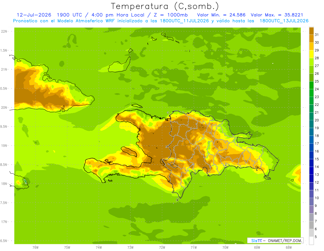Image resolution: width=324 pixels, height=251 pixels.
Task: Click the "68W" longitude label
Action: pos(288,247)
